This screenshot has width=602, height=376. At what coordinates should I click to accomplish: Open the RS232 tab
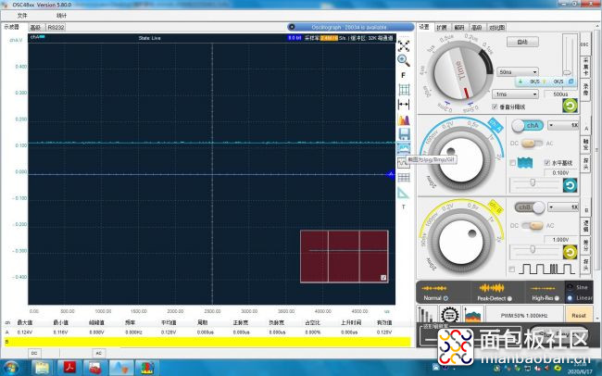coord(56,27)
